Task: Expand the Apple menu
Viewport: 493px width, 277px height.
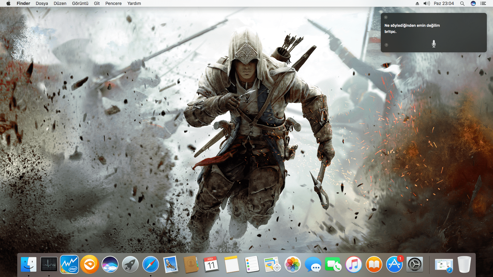Action: pyautogui.click(x=8, y=3)
